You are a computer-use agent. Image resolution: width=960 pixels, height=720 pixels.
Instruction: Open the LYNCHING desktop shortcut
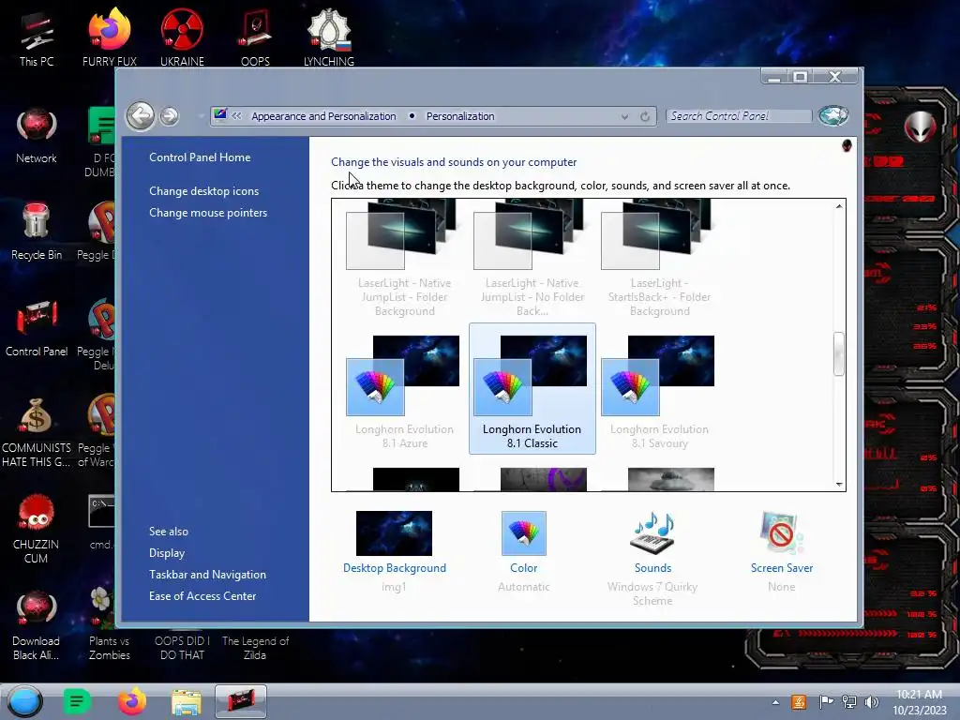coord(329,37)
